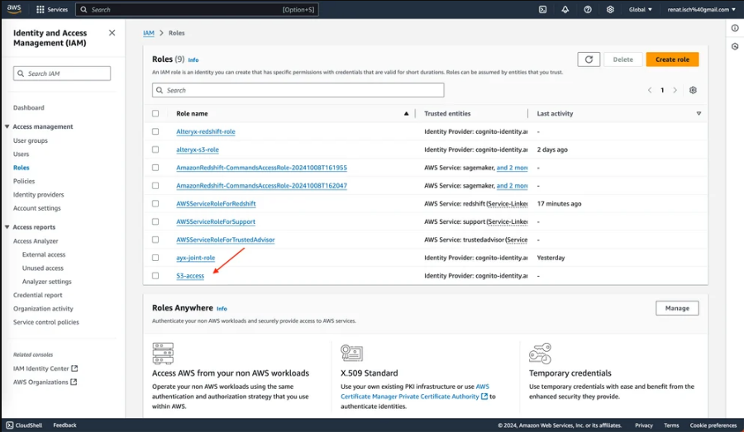
Task: Open the clock icon below info icon
Action: [735, 46]
